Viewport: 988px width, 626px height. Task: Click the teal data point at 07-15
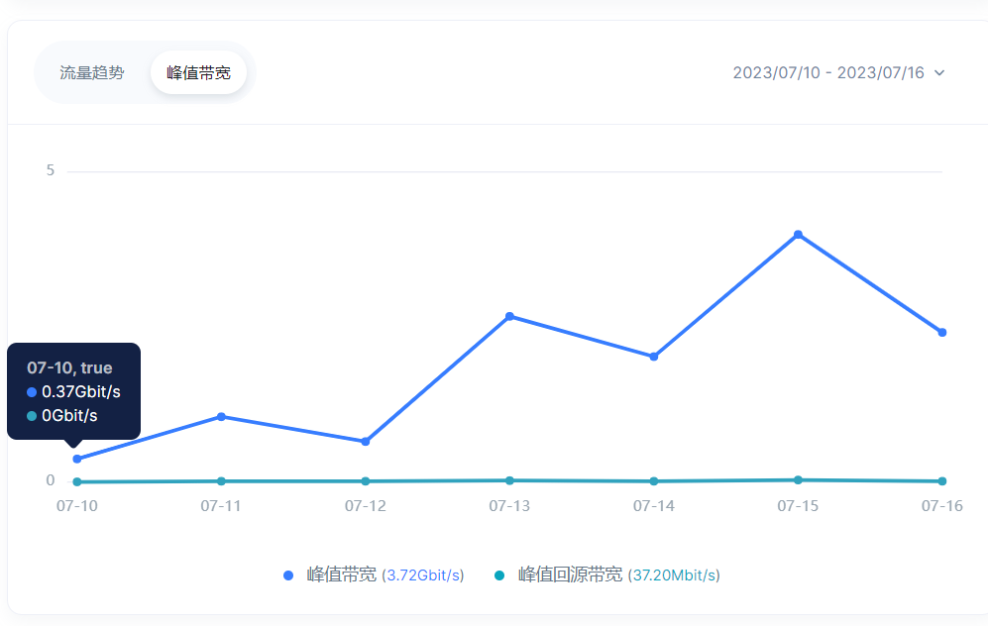pyautogui.click(x=798, y=479)
